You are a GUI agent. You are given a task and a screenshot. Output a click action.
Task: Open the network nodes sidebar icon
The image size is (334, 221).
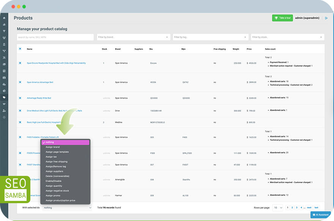(x=4, y=51)
